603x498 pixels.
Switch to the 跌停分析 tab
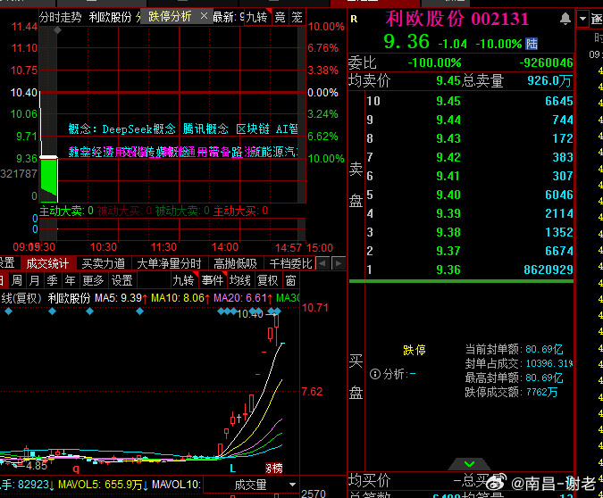tap(170, 17)
